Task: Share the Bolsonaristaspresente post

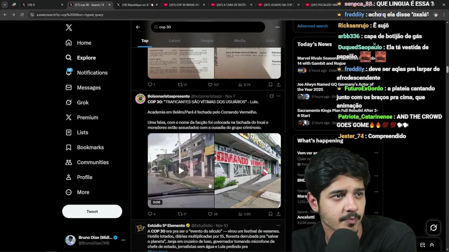Action: (279, 214)
